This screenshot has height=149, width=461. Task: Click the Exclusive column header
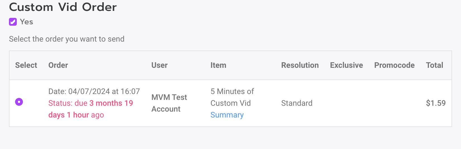346,65
